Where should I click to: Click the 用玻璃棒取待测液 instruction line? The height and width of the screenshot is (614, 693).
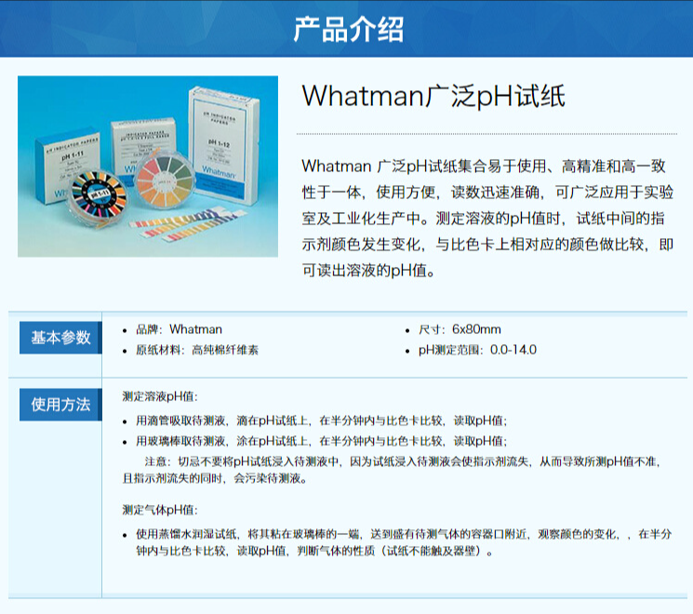321,441
